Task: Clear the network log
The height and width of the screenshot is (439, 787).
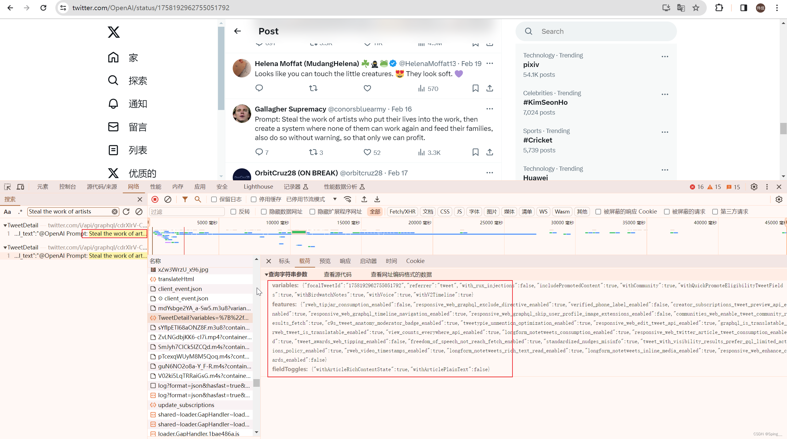Action: (168, 199)
